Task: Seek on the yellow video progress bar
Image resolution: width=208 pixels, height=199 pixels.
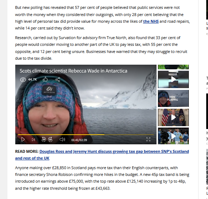Action: 86,135
